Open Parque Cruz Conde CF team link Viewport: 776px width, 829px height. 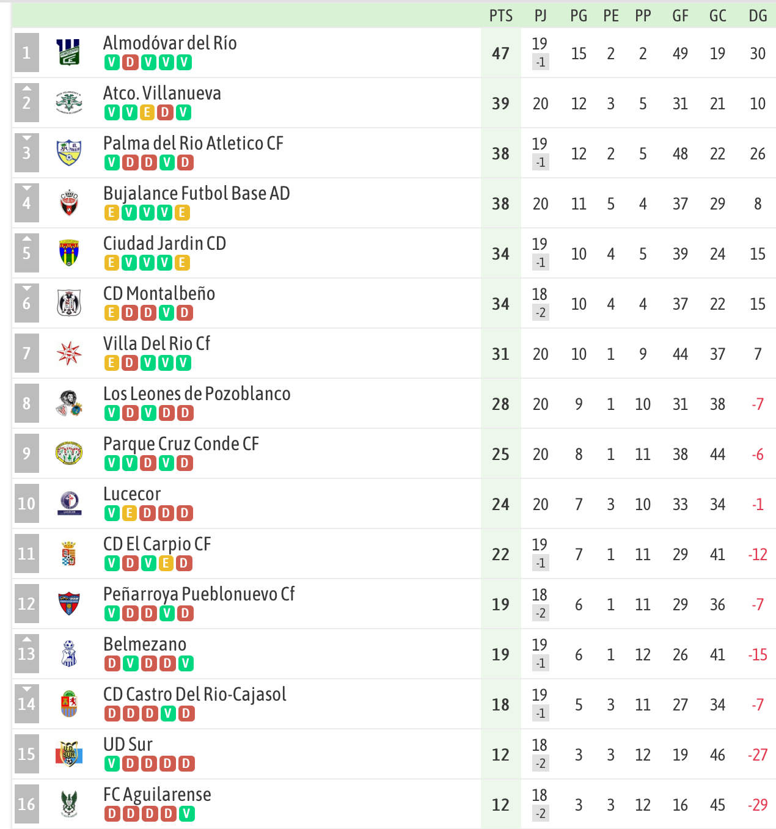click(x=181, y=444)
